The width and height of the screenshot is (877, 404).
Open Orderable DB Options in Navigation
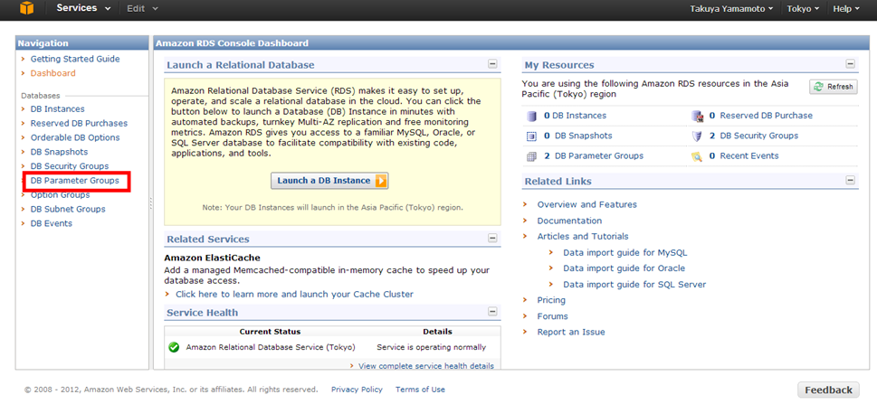click(75, 137)
